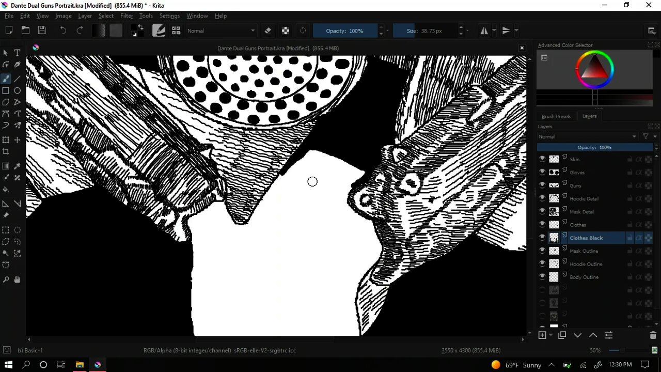
Task: Adjust brush size slider
Action: 424,30
